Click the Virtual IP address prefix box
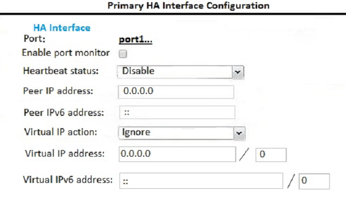Viewport: 346px width, 199px height. coord(271,155)
